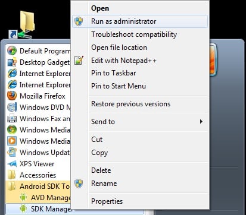The height and width of the screenshot is (215, 246).
Task: Click the Mozilla Firefox icon
Action: point(12,96)
